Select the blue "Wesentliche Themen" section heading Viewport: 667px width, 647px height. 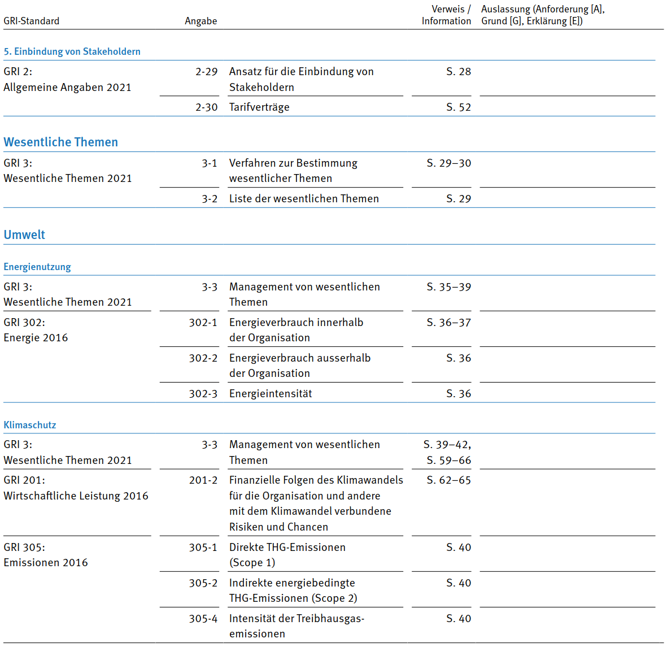click(x=60, y=142)
